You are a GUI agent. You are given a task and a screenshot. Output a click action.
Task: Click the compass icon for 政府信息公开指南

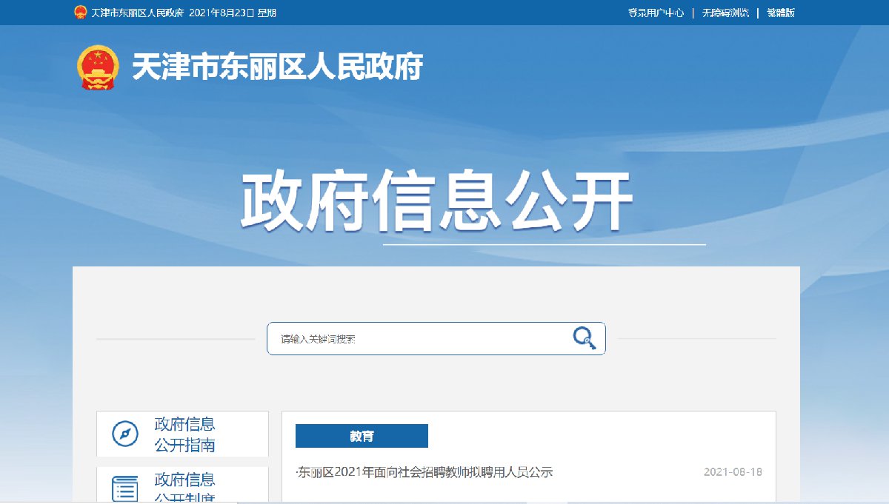(125, 434)
